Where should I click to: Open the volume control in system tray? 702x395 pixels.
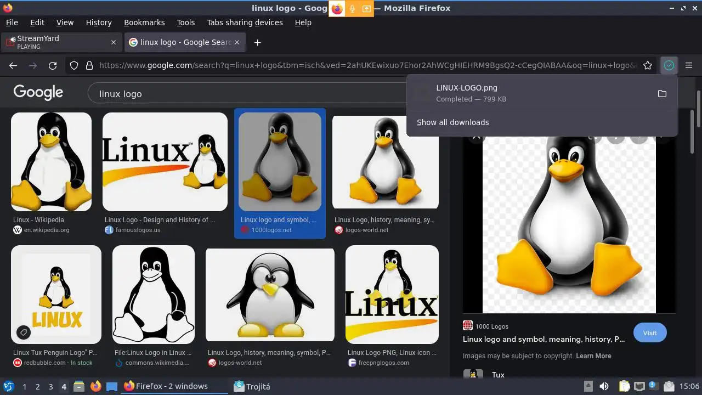click(x=604, y=386)
